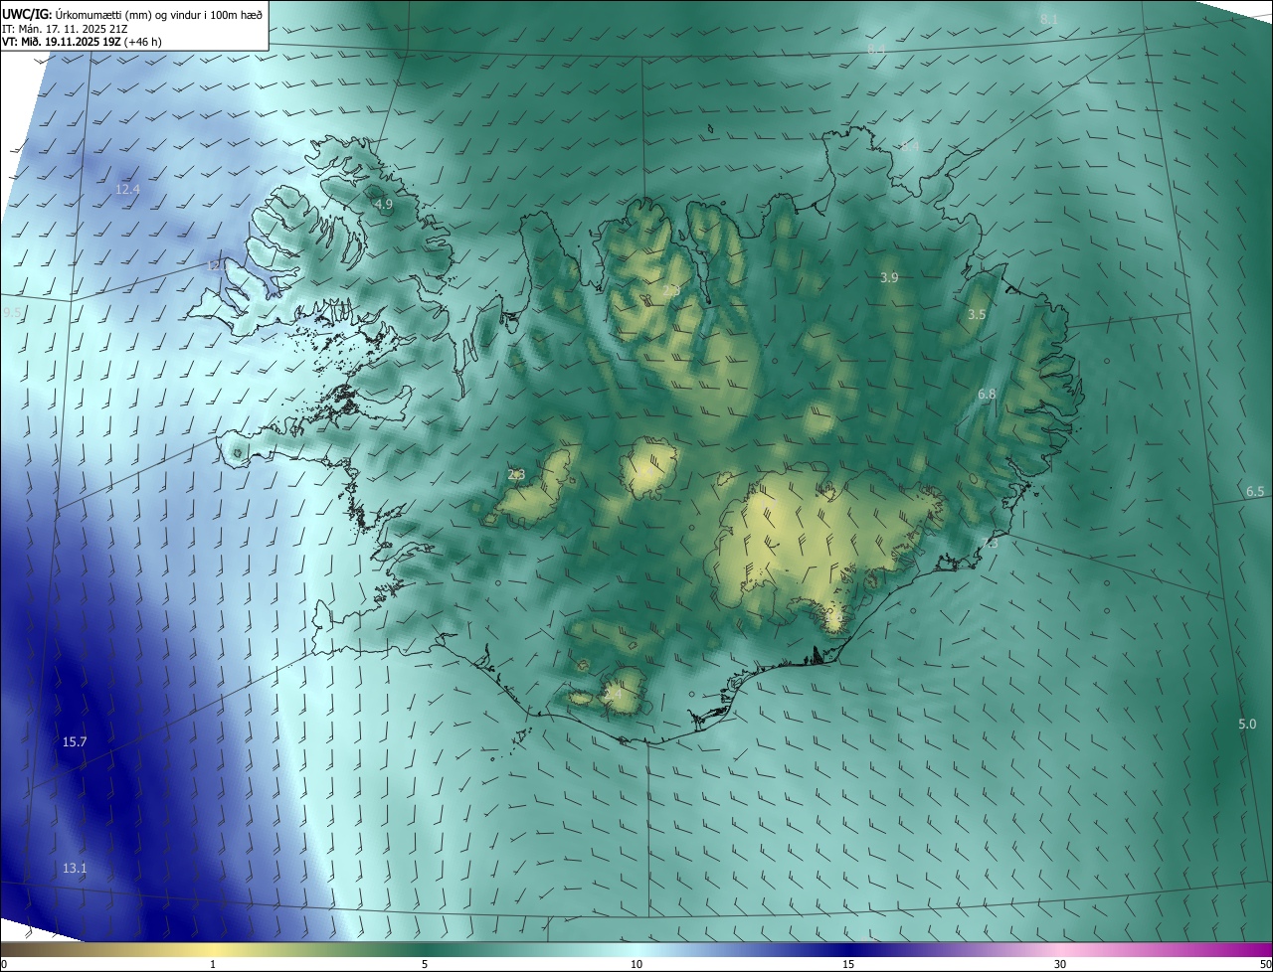The image size is (1273, 972).
Task: Select the 13.1 map value label
Action: (75, 869)
